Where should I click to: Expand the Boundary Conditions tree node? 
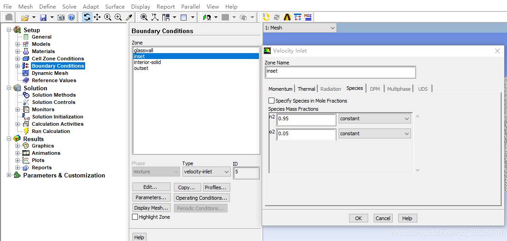click(17, 66)
